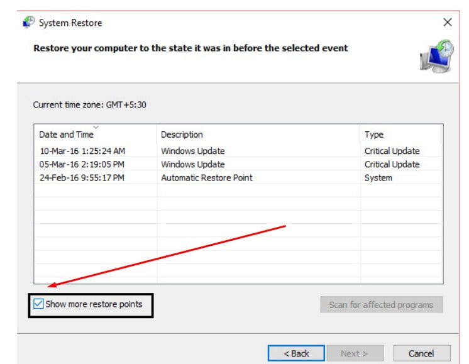Cancel the System Restore wizard

coord(422,353)
